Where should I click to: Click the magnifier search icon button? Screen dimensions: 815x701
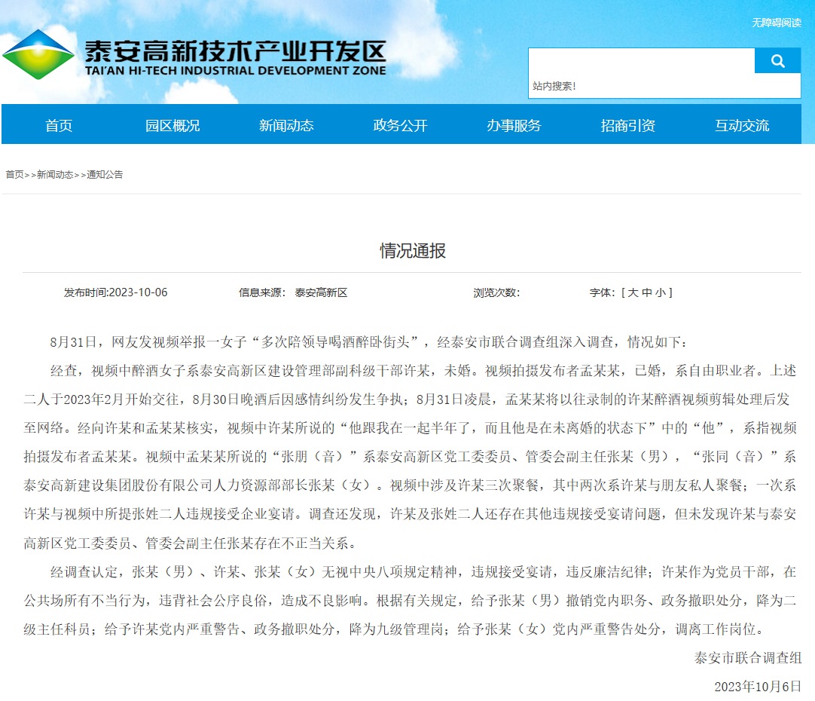pyautogui.click(x=777, y=61)
